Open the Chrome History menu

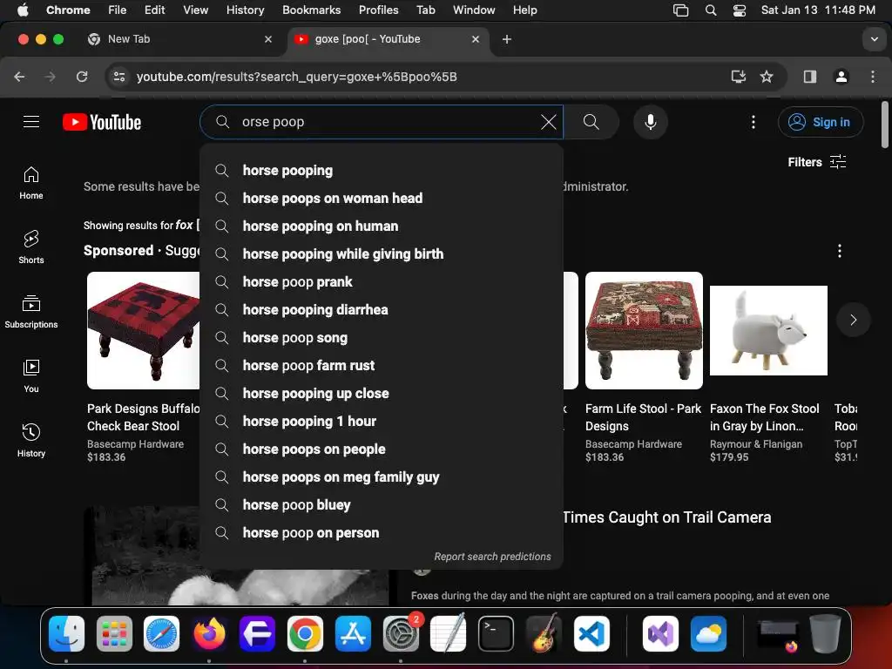coord(245,10)
